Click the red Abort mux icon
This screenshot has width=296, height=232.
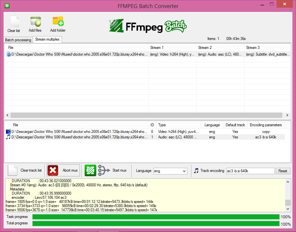(53, 170)
